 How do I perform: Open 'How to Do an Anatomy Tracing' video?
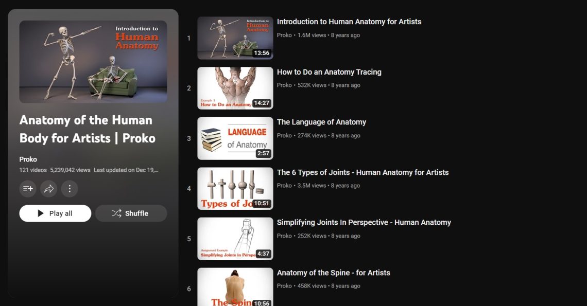(329, 72)
